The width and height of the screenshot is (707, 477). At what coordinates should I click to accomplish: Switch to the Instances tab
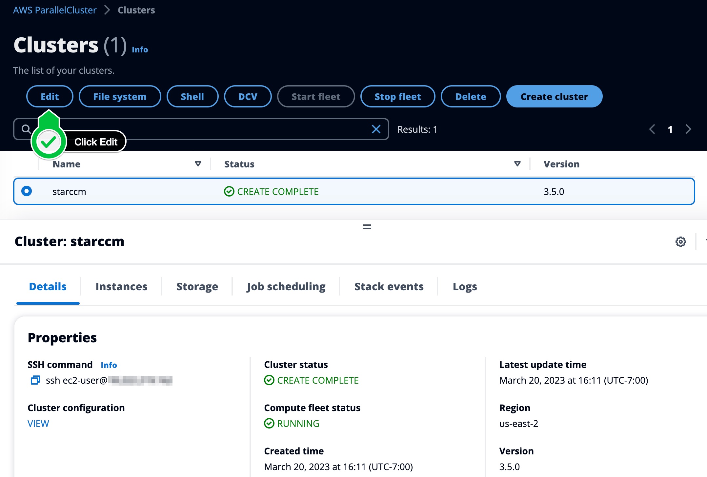(x=121, y=287)
